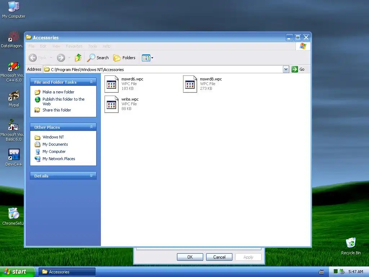Click OK in the background dialog
The height and width of the screenshot is (277, 369).
tap(190, 257)
